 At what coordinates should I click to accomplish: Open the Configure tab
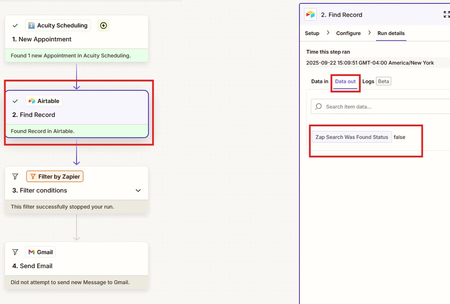pyautogui.click(x=348, y=33)
